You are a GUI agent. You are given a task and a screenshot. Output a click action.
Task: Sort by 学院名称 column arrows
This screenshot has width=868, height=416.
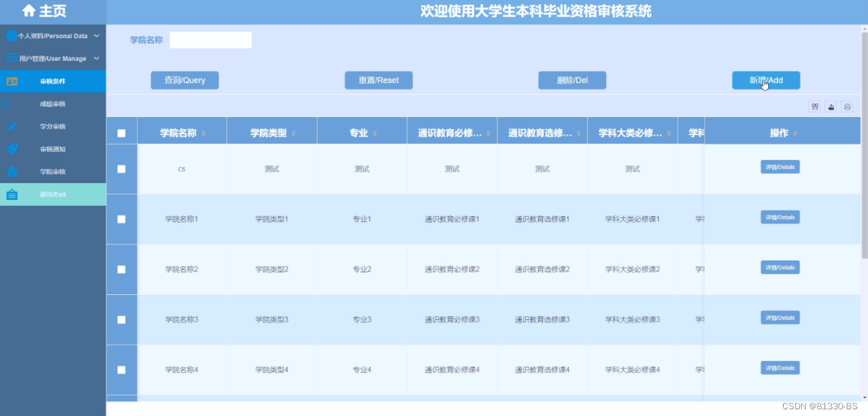click(x=204, y=134)
